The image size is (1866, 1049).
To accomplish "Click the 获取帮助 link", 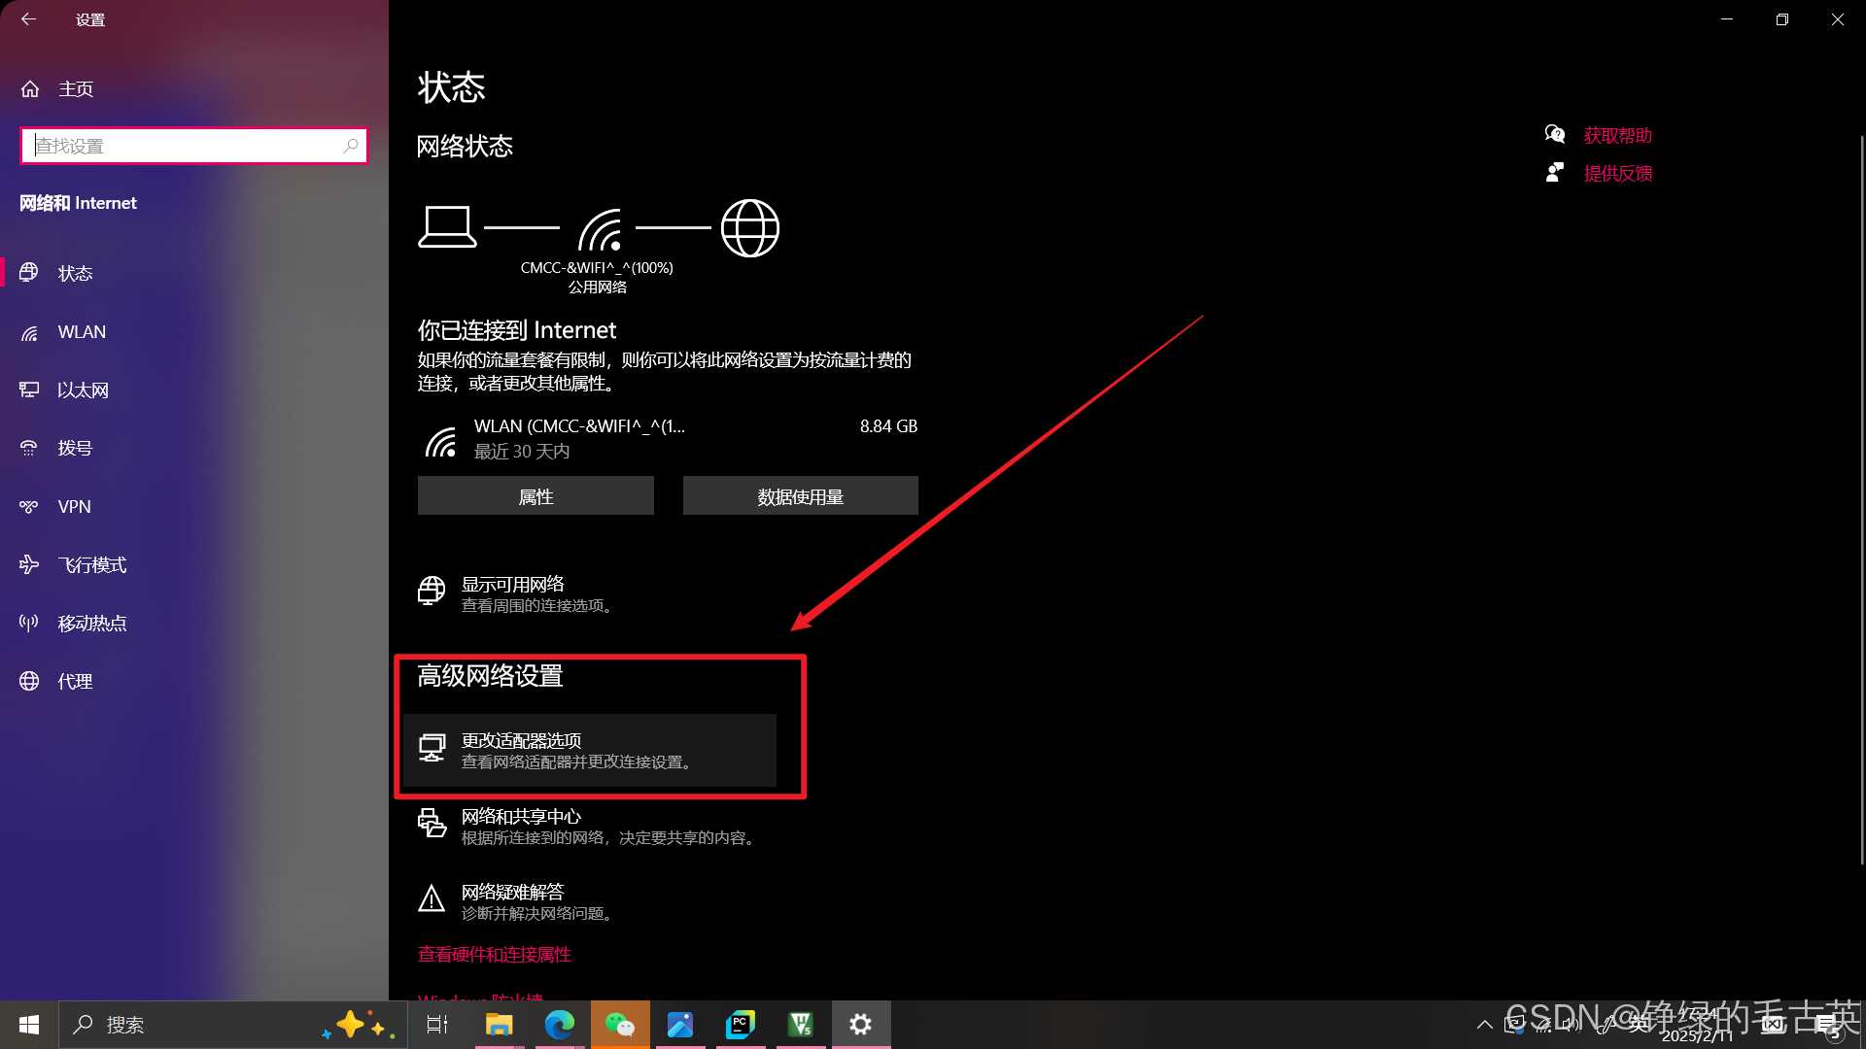I will [1617, 136].
